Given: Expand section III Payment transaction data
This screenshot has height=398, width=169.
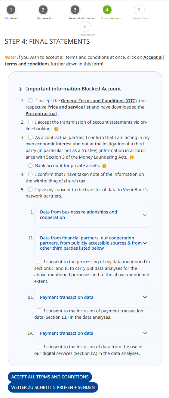Looking at the screenshot, I should coord(94,297).
